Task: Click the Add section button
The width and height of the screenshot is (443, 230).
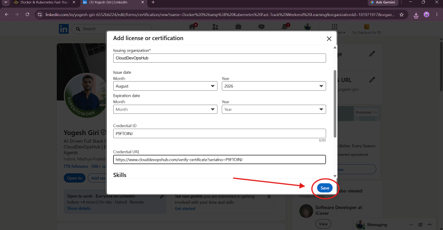Action: (x=97, y=178)
